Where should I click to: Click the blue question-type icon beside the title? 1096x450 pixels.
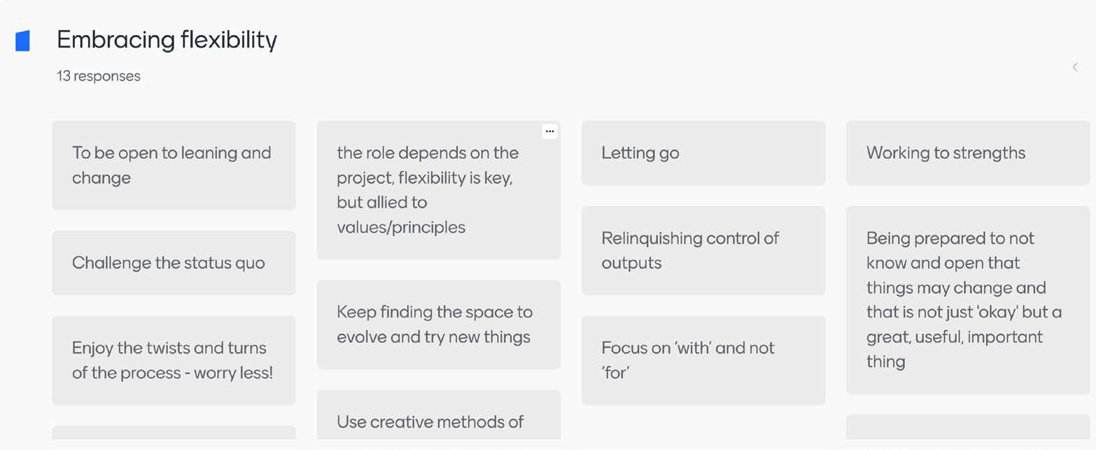pyautogui.click(x=23, y=41)
